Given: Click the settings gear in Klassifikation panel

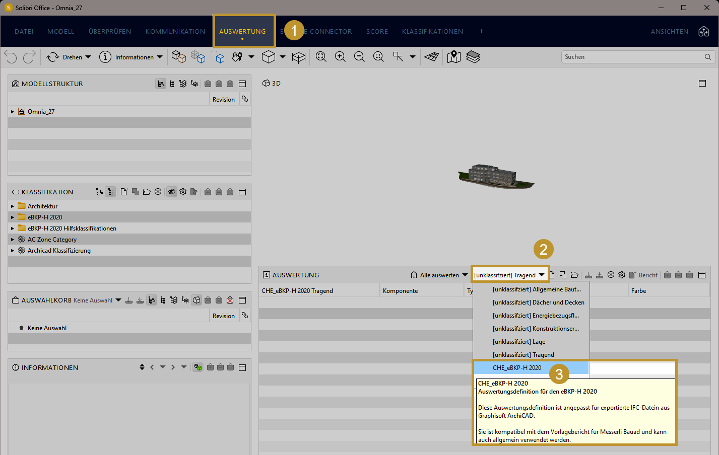Looking at the screenshot, I should click(183, 192).
